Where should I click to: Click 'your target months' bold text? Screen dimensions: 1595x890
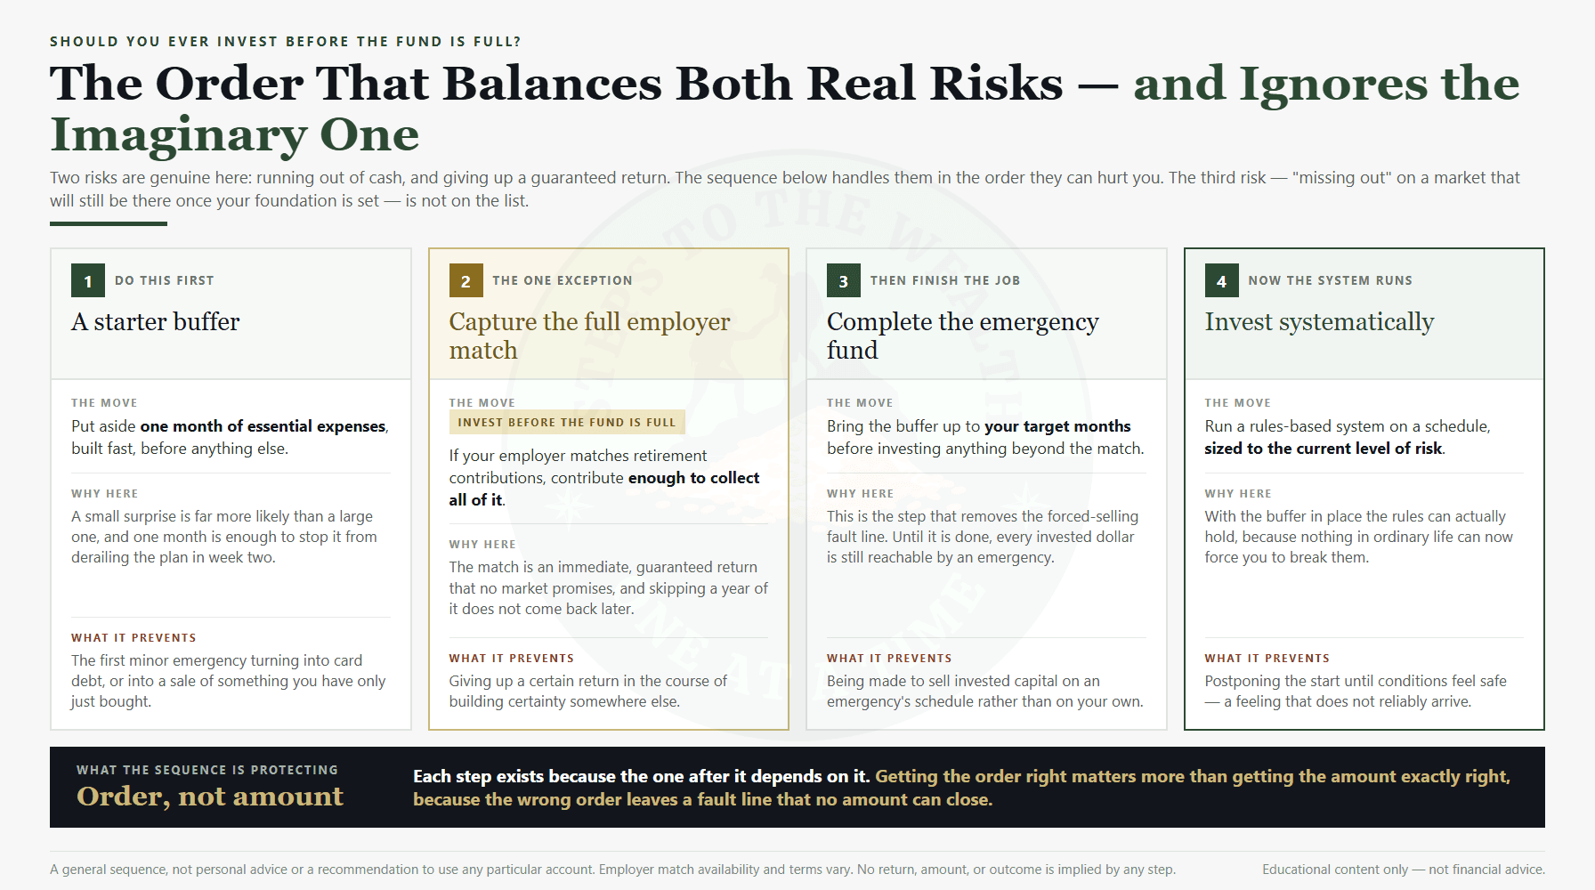pos(1057,426)
